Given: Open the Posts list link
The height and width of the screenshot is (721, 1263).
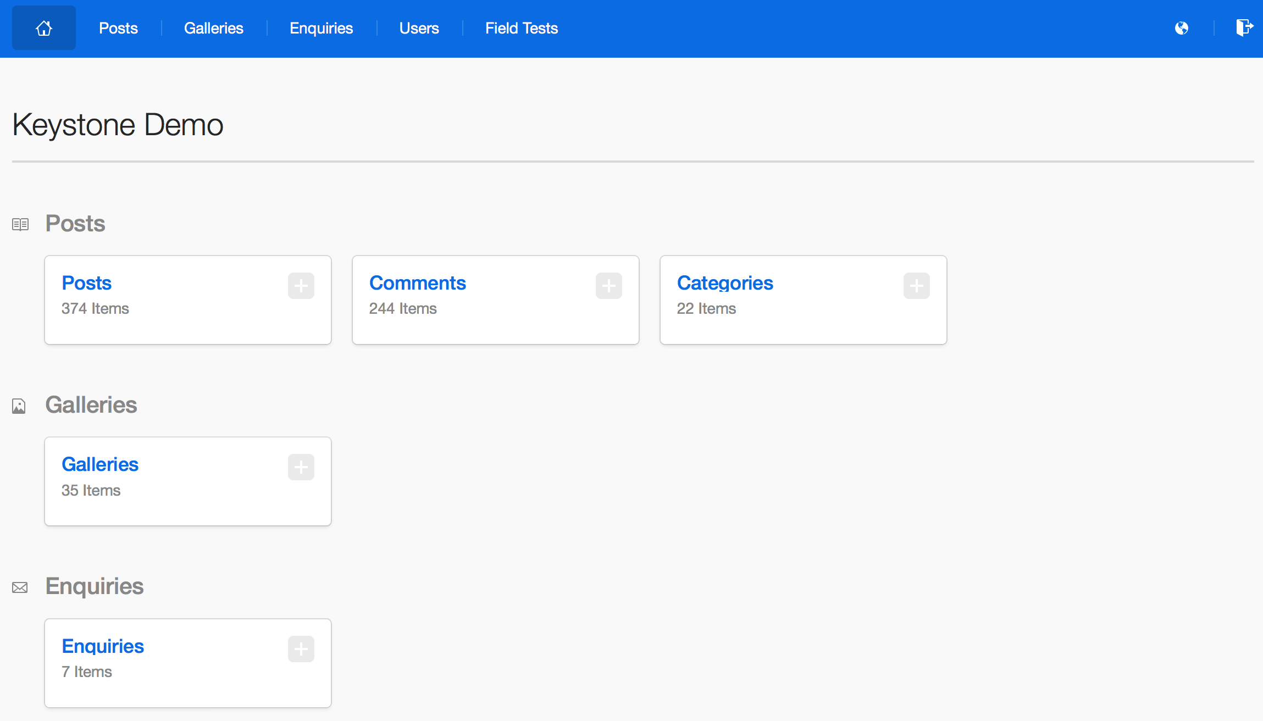Looking at the screenshot, I should click(86, 283).
